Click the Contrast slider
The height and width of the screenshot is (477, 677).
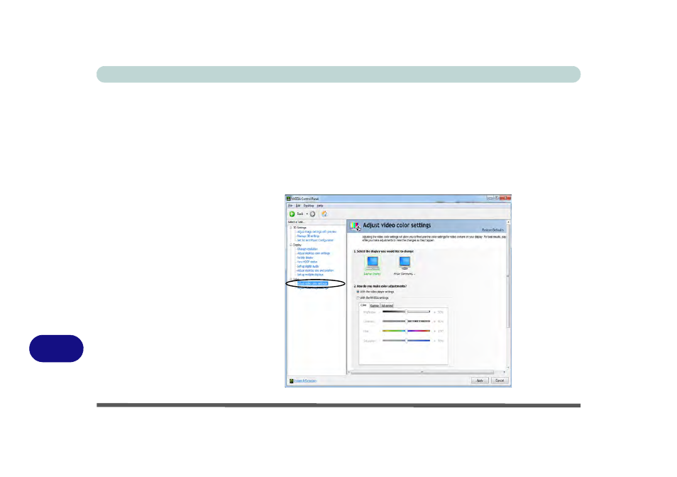407,321
